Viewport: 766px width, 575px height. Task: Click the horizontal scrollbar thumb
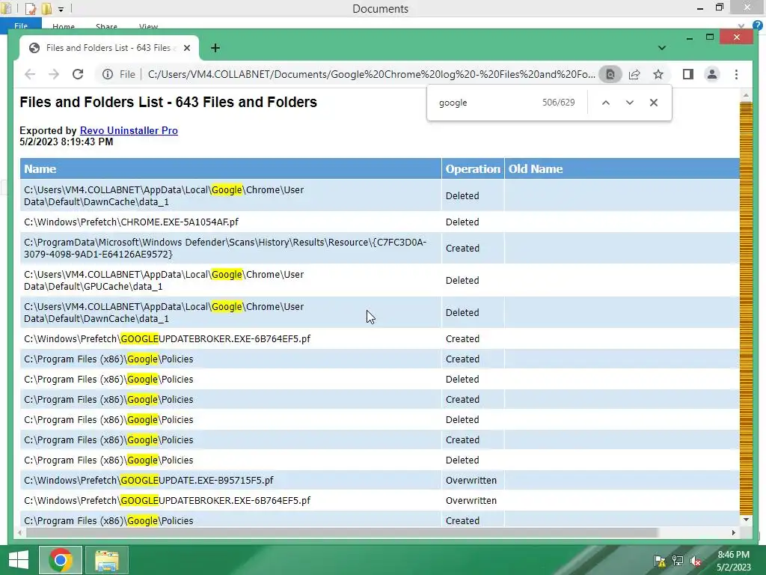coord(342,532)
